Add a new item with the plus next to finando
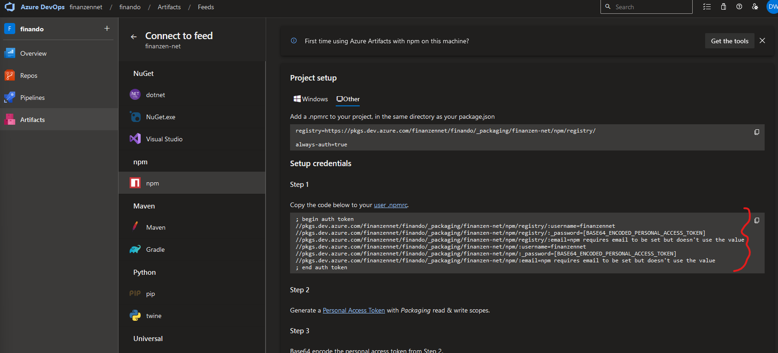 (x=107, y=29)
